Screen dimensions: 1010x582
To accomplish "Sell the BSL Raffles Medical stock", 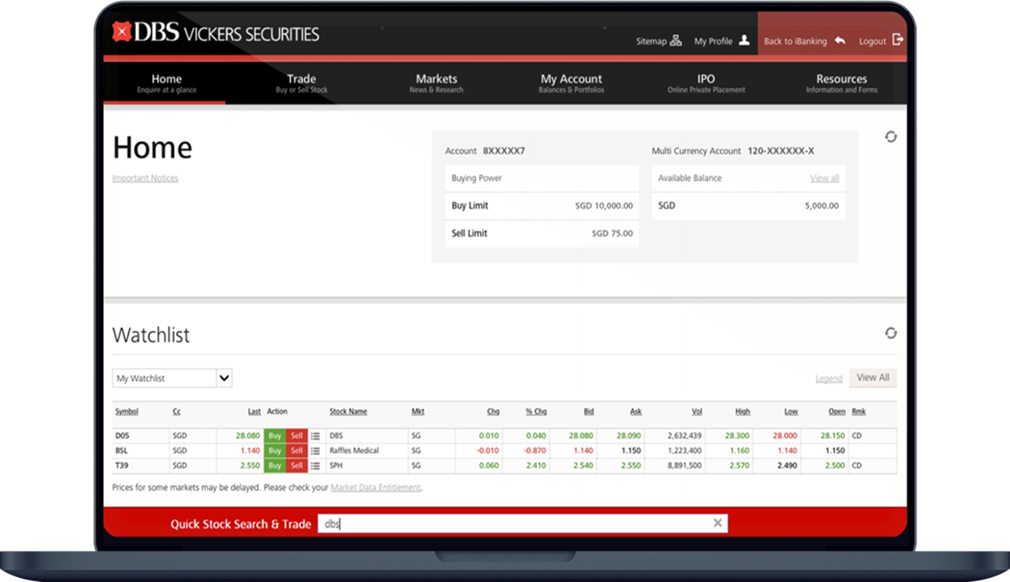I will tap(297, 450).
